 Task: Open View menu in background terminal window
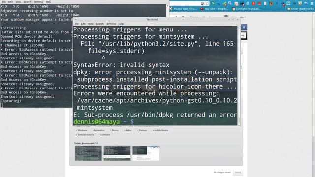[18, 2]
